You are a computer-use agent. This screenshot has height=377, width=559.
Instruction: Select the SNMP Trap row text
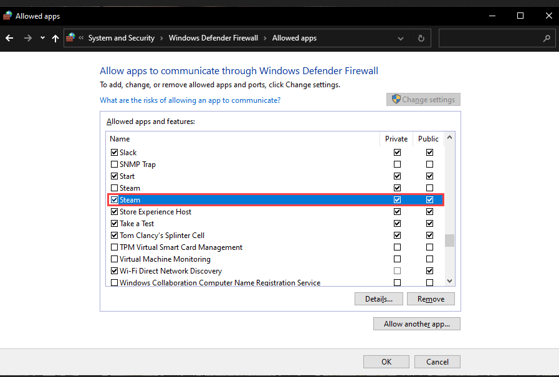(138, 165)
